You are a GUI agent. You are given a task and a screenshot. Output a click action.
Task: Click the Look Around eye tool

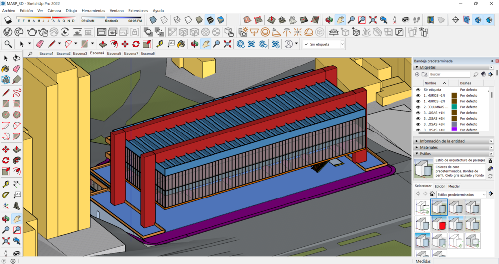[x=405, y=20]
